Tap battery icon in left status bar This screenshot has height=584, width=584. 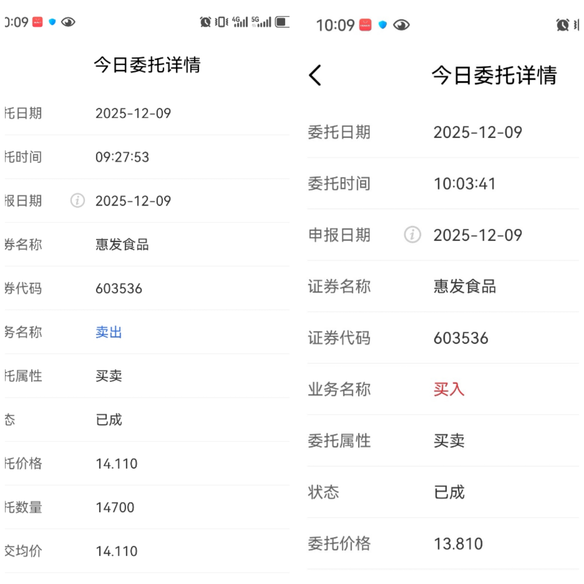pyautogui.click(x=282, y=22)
